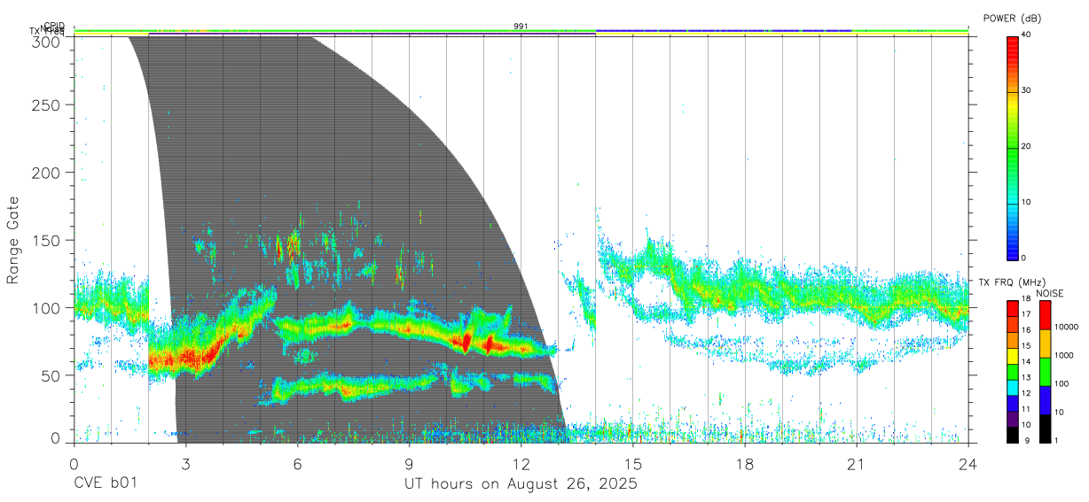Viewport: 1089px width, 502px height.
Task: Click the 100 tick on Range Gate axis
Action: (46, 307)
